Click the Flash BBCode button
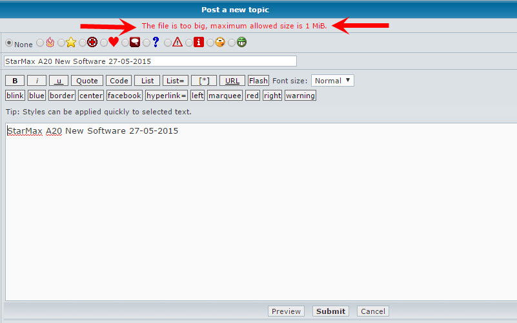The width and height of the screenshot is (517, 323). (258, 81)
